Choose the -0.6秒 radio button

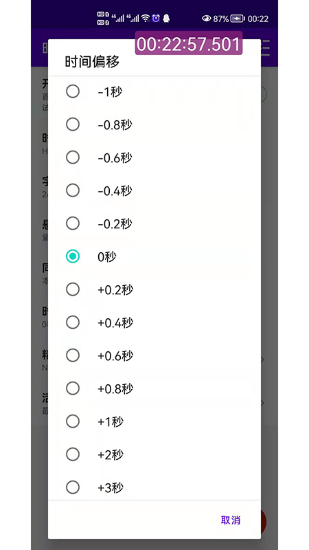point(154,158)
